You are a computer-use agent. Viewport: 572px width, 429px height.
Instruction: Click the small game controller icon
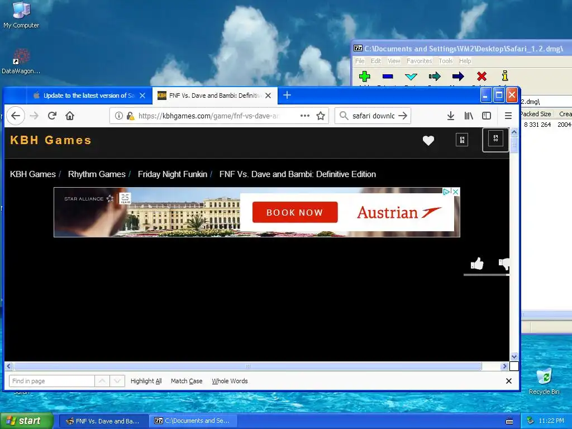pos(462,140)
